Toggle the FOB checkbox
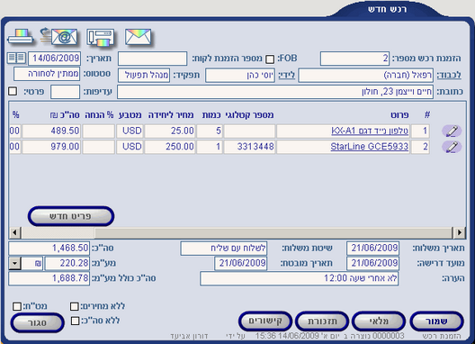475x344 pixels. [x=270, y=59]
